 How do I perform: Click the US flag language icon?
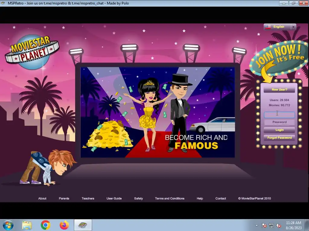click(x=268, y=27)
